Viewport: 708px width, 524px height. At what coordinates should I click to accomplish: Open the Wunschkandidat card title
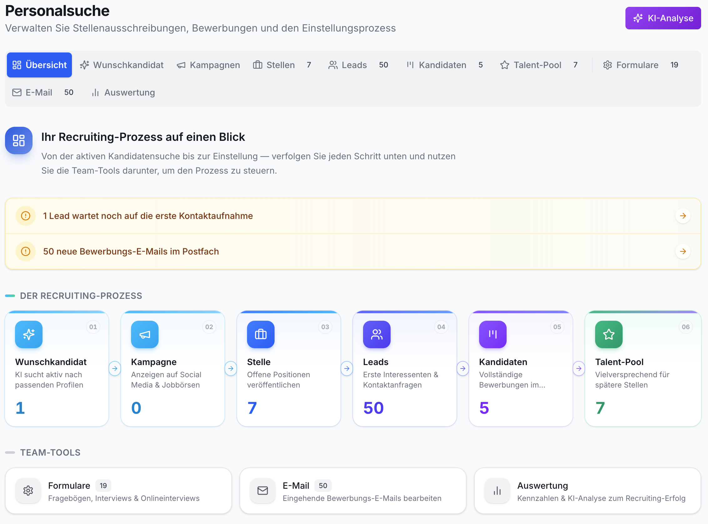pos(51,362)
